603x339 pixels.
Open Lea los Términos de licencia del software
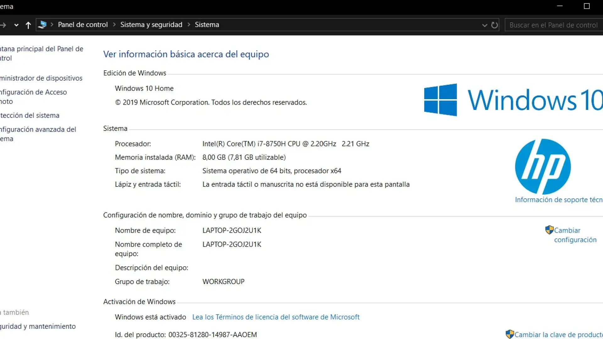(276, 317)
